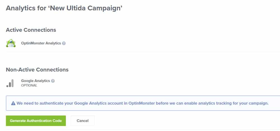This screenshot has width=280, height=131.
Task: Click the Generate Authentication Code button
Action: 36,121
